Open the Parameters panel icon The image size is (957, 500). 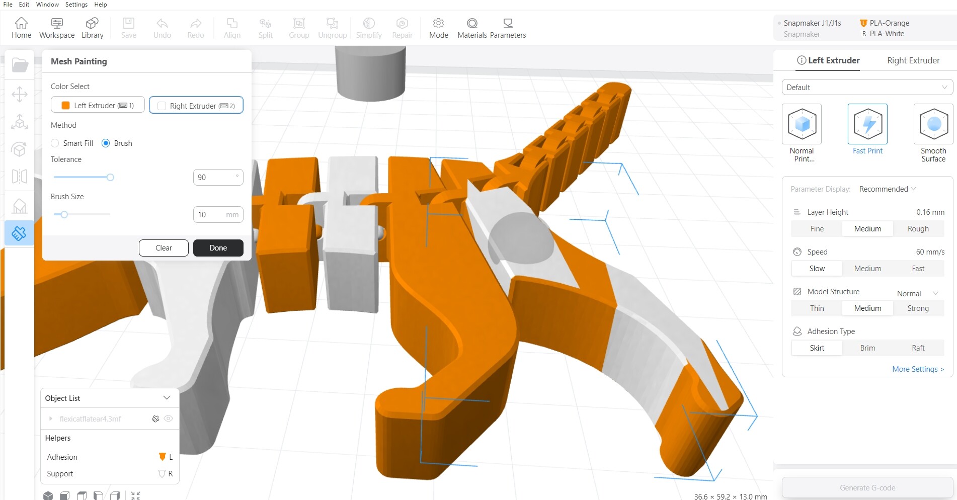click(x=508, y=28)
